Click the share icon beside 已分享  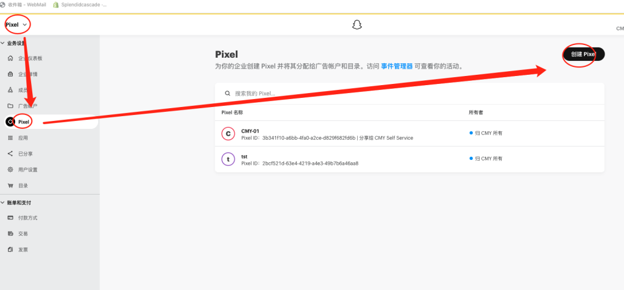click(x=10, y=154)
